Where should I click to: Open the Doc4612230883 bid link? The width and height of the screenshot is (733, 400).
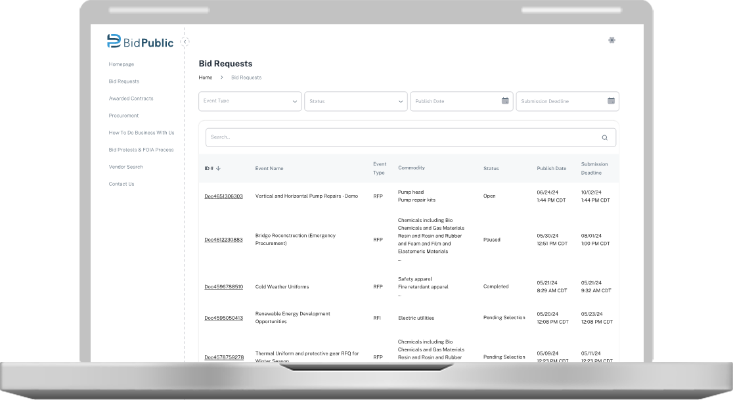tap(223, 240)
